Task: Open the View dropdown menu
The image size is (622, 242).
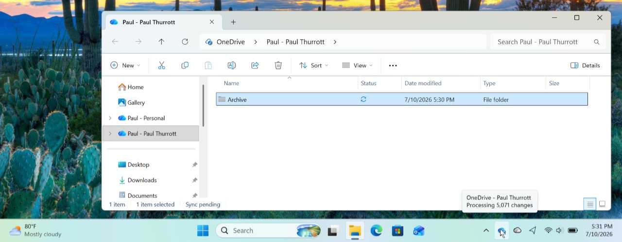Action: (x=357, y=65)
